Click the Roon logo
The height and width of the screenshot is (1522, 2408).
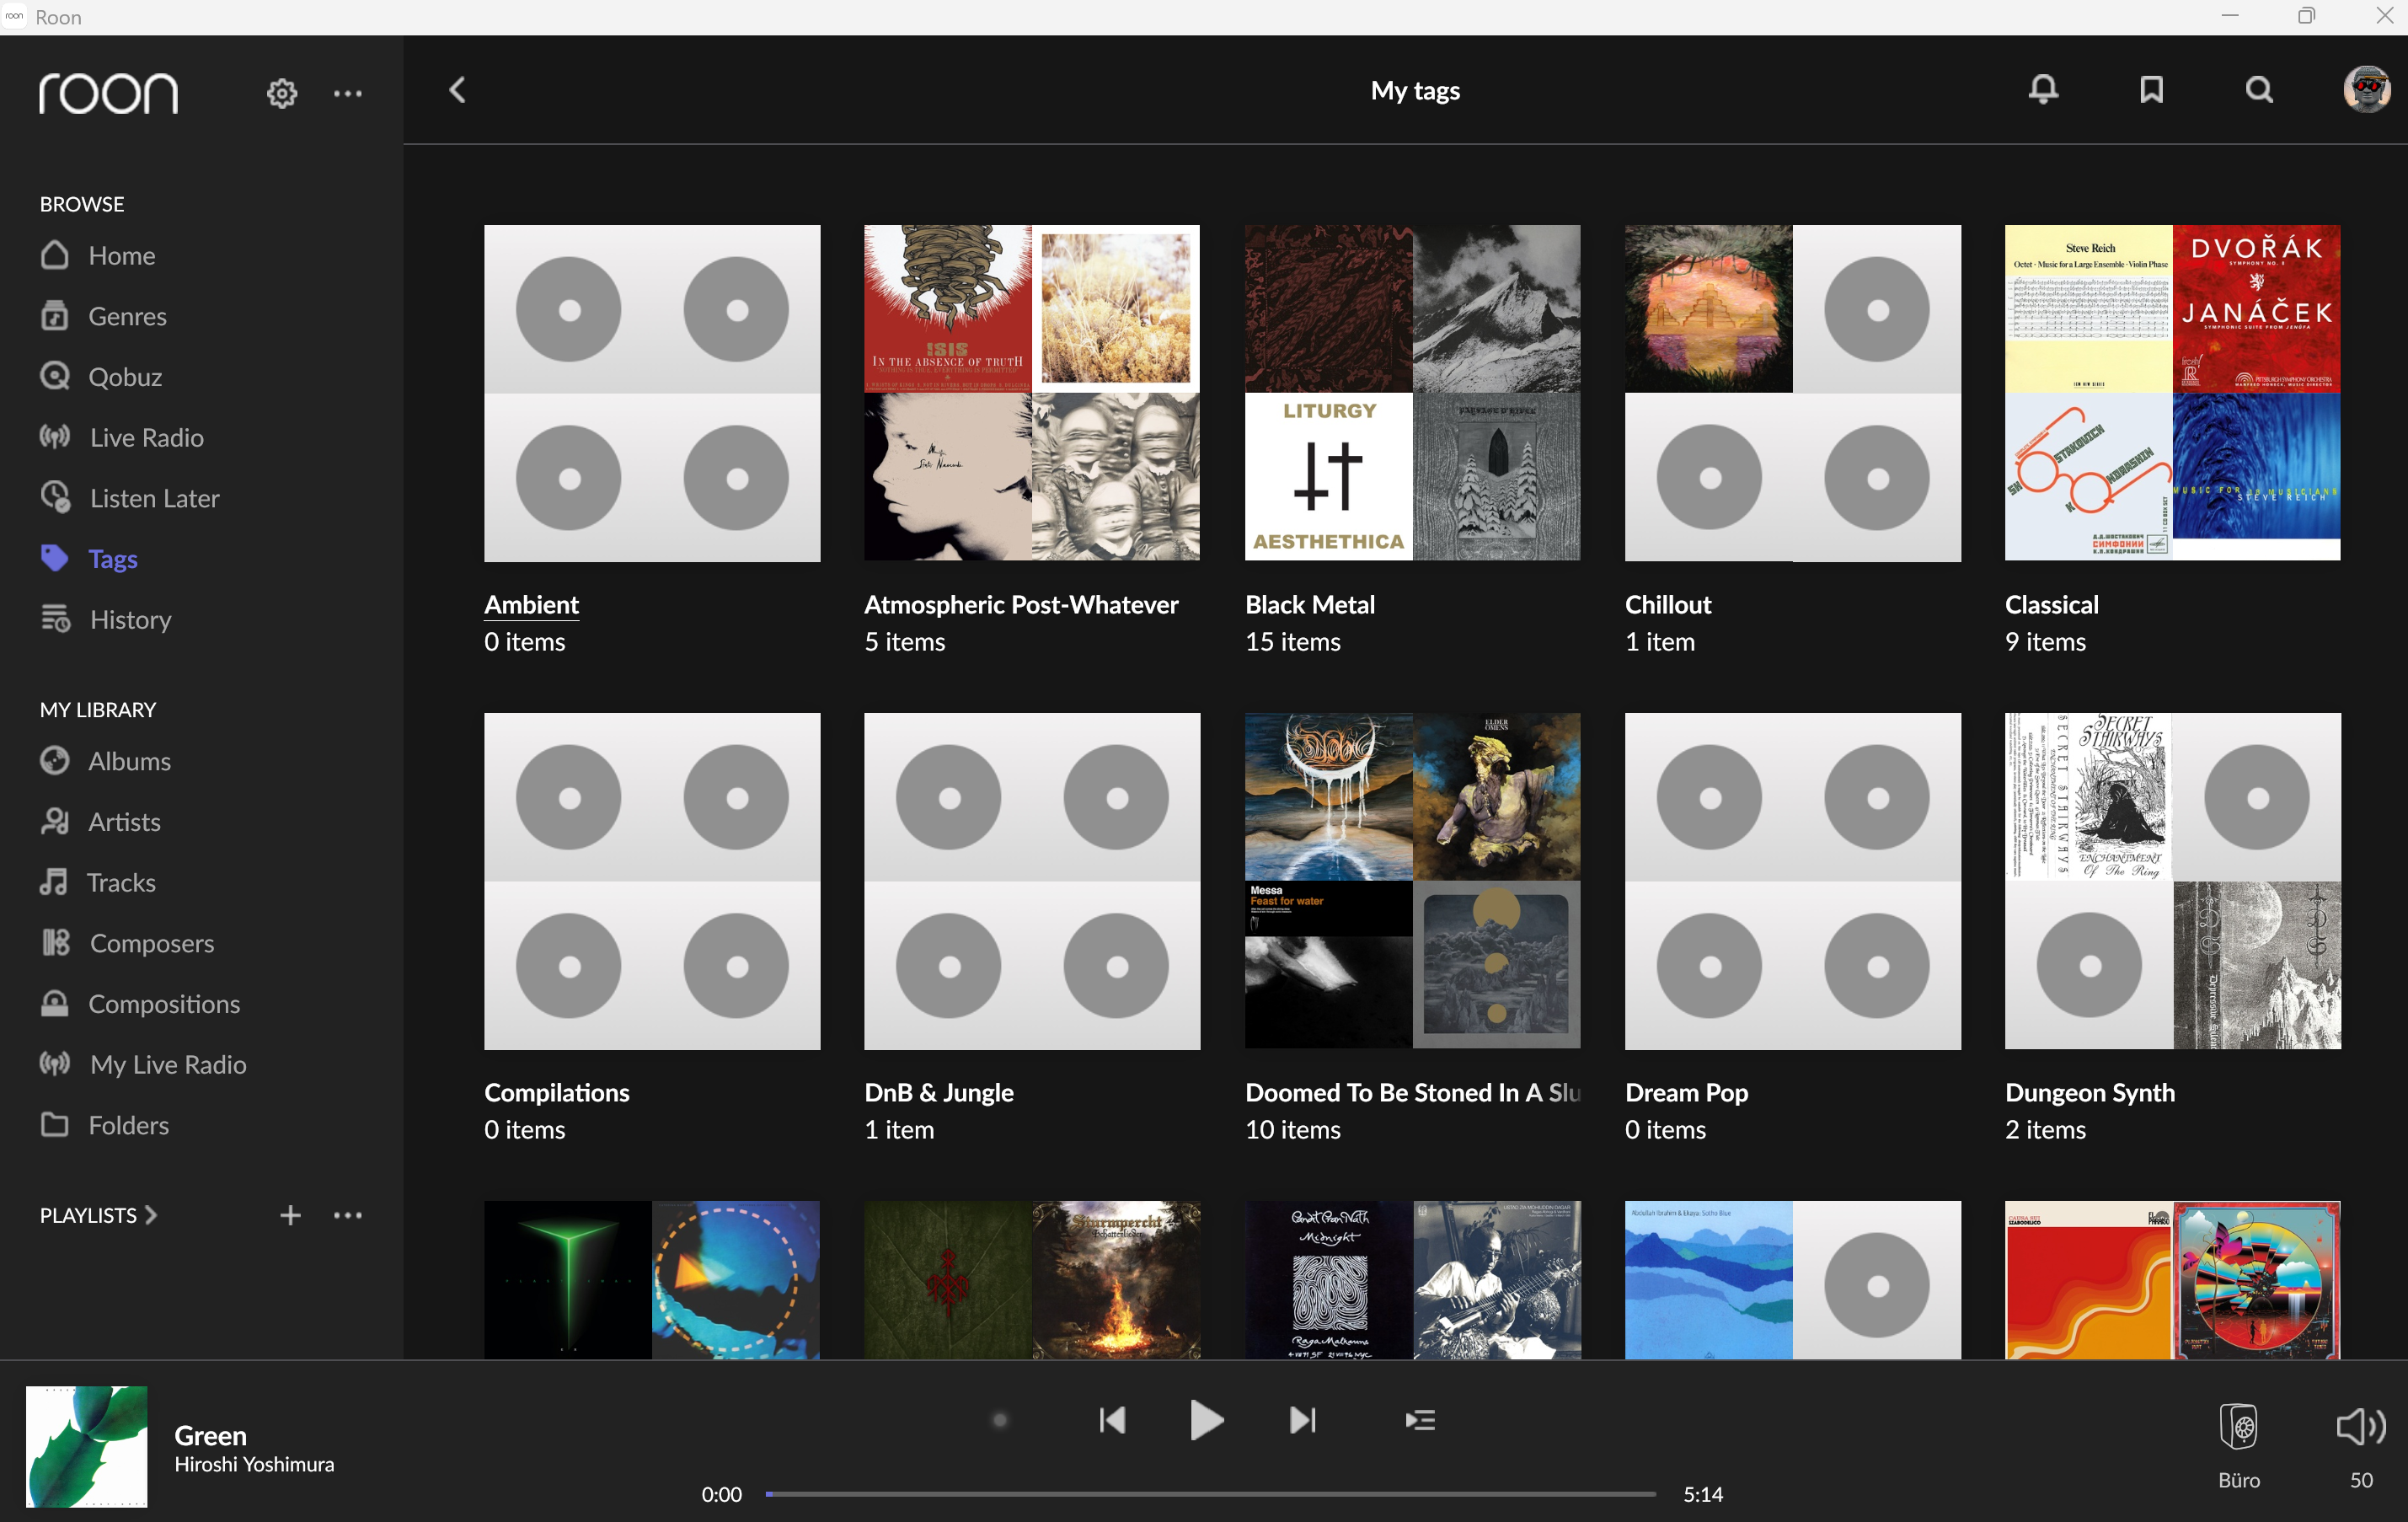108,93
